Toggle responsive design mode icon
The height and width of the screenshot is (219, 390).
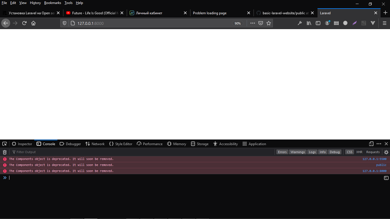point(371,144)
